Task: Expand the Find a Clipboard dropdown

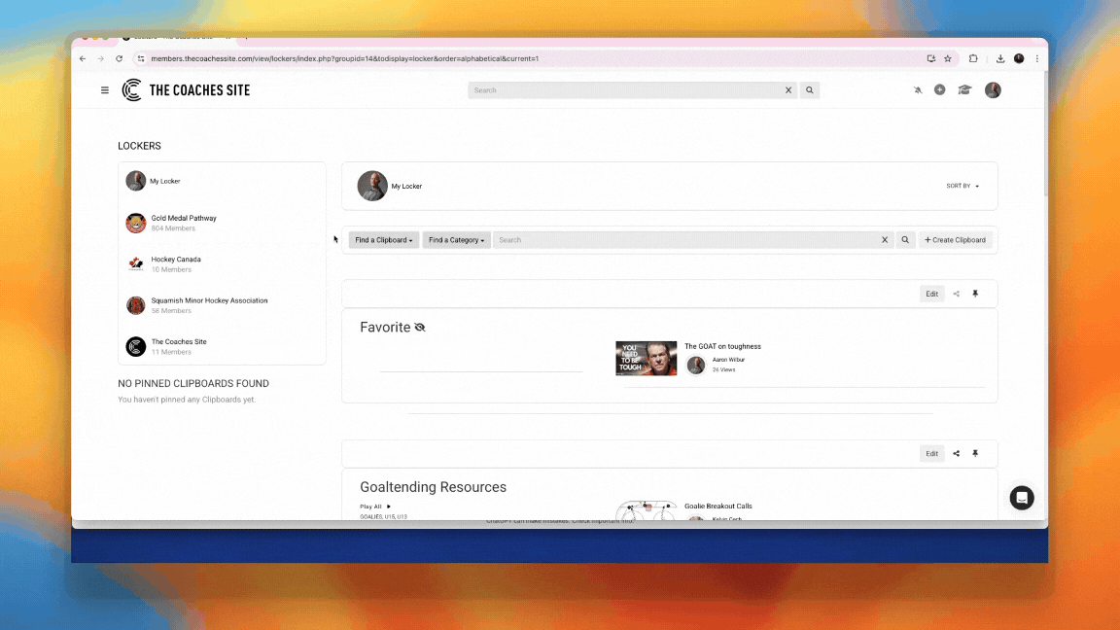Action: coord(384,240)
